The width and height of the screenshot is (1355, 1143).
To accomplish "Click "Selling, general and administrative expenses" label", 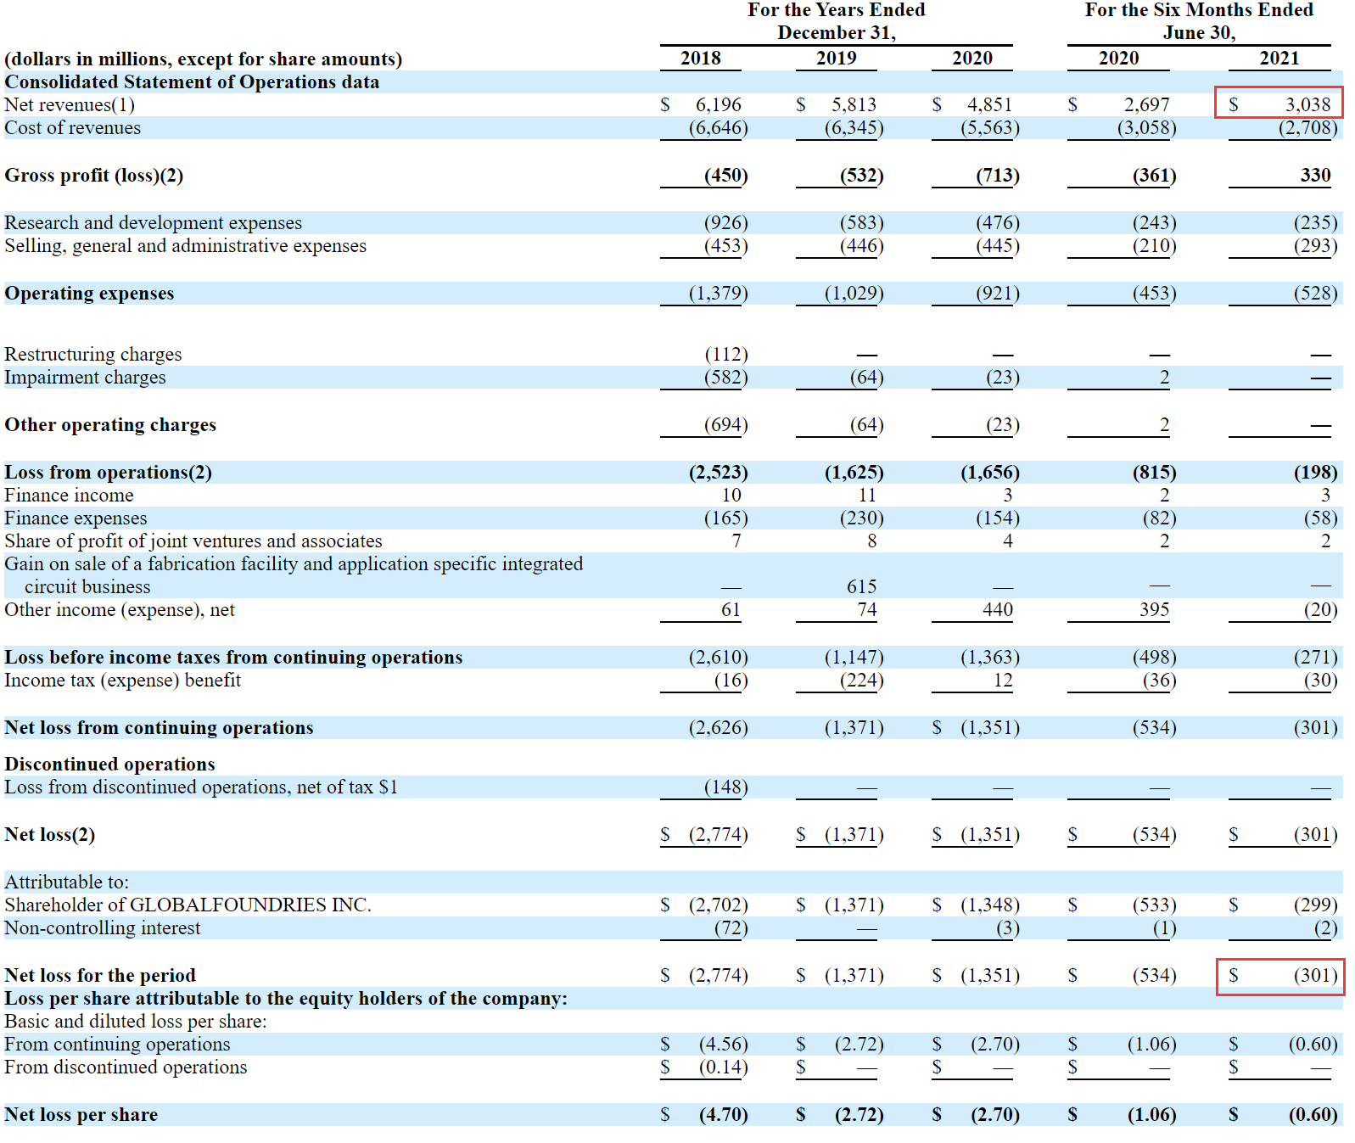I will point(186,245).
